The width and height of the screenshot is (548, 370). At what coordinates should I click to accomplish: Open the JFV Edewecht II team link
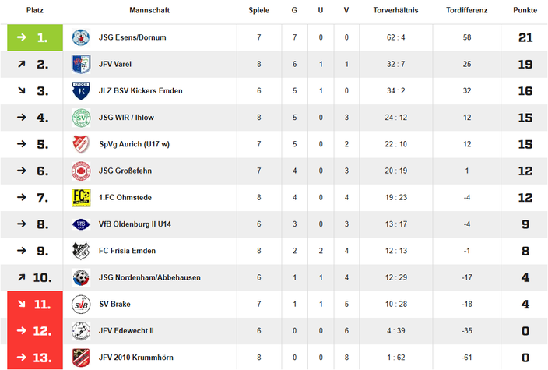click(x=126, y=331)
